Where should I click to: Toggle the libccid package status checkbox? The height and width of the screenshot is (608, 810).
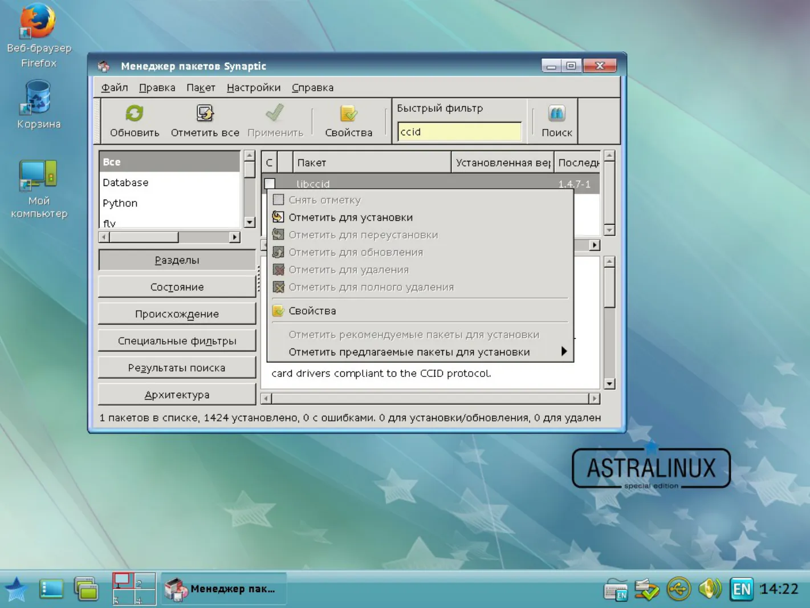270,184
